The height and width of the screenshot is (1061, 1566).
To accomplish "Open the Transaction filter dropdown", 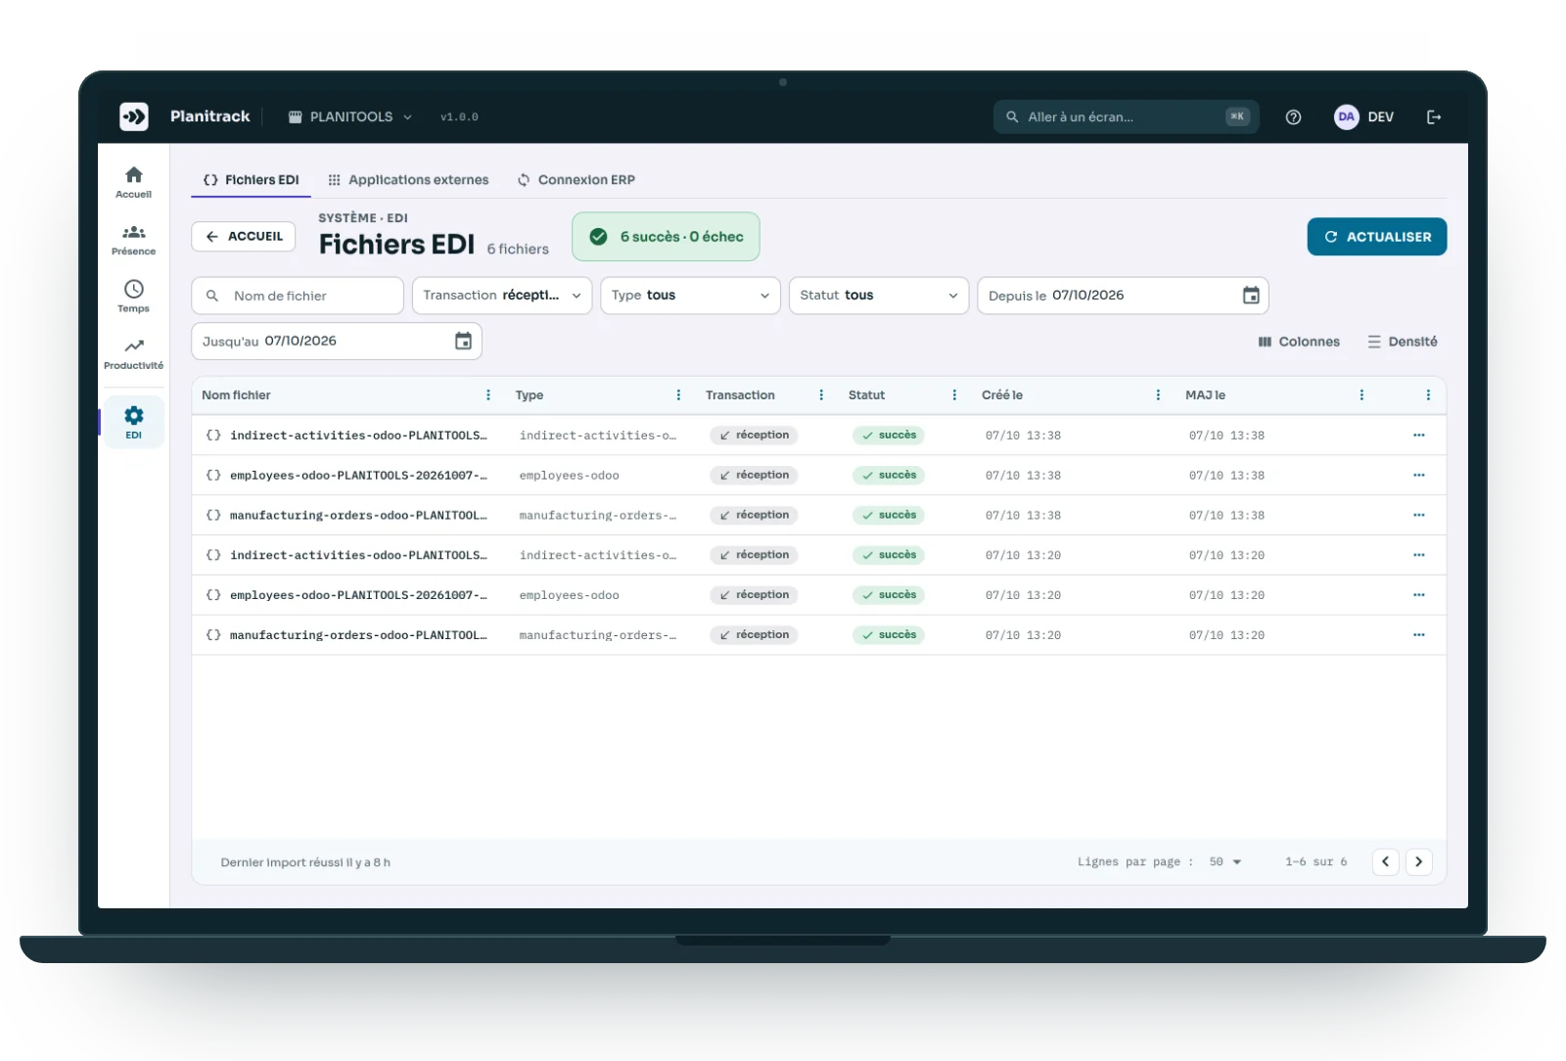I will click(x=502, y=296).
